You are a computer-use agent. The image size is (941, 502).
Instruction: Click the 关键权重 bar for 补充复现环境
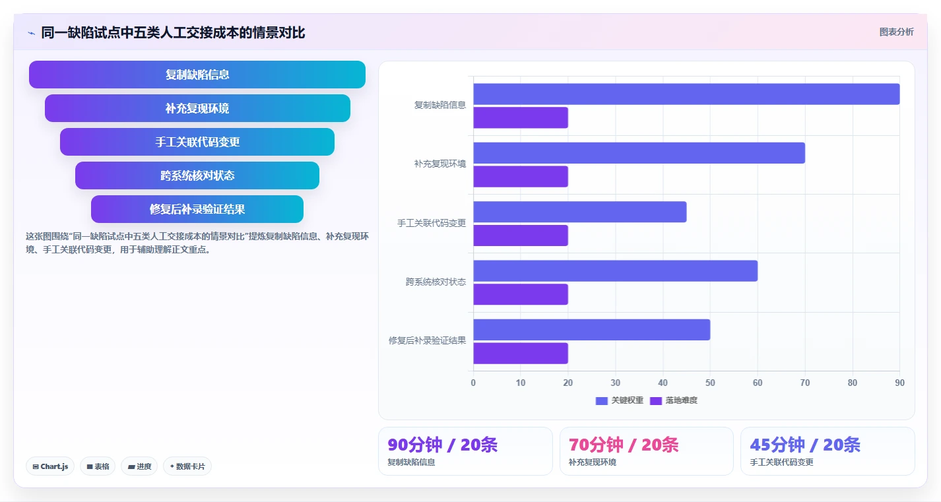[x=639, y=153]
